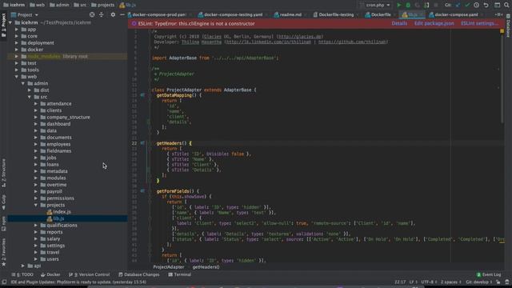Open the TODO tool window

tap(22, 274)
